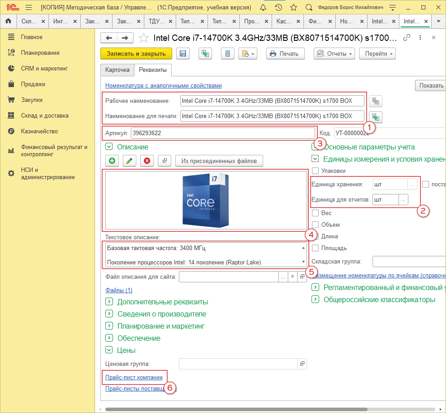
Task: Go to home page tab icon
Action: (x=8, y=21)
